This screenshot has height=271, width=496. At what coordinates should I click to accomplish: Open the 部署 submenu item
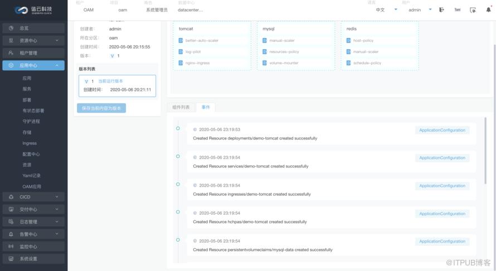tap(27, 100)
